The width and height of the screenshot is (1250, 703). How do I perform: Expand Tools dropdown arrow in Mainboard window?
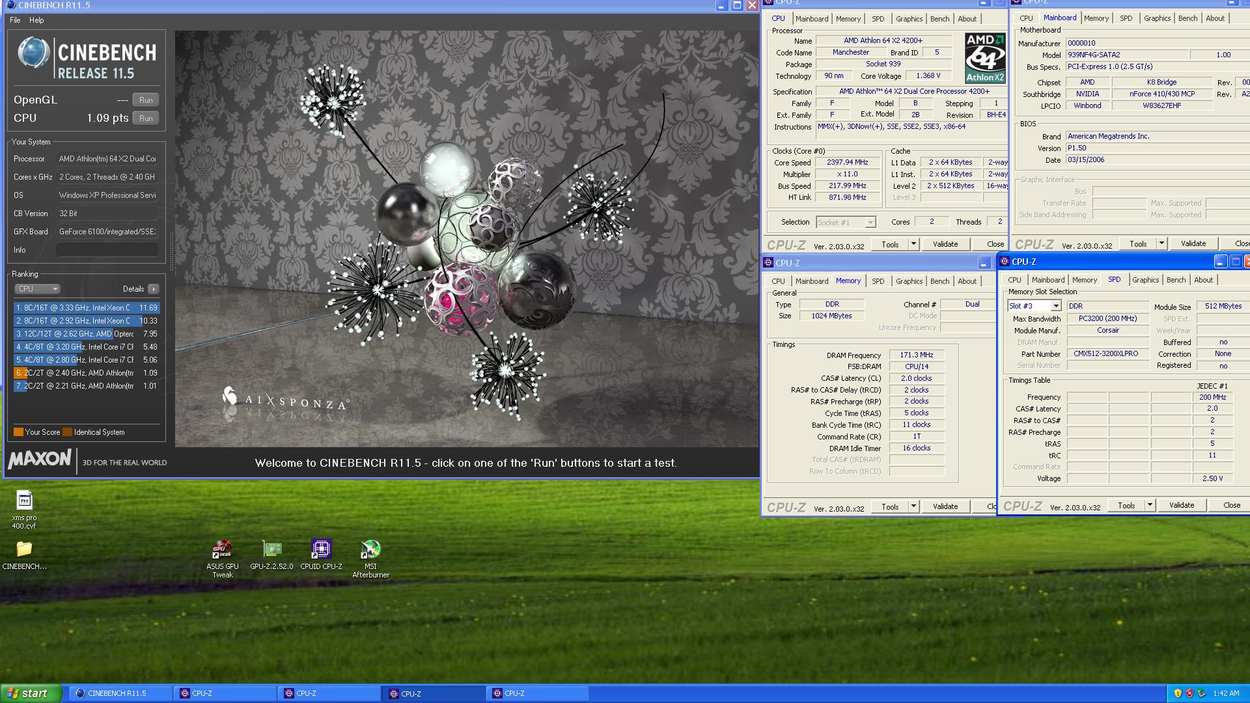click(x=1161, y=243)
